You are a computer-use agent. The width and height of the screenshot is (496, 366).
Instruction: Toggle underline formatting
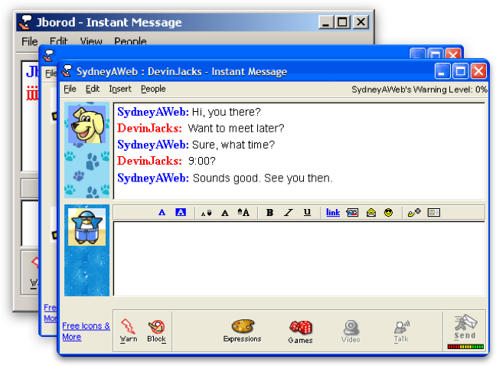(x=307, y=213)
